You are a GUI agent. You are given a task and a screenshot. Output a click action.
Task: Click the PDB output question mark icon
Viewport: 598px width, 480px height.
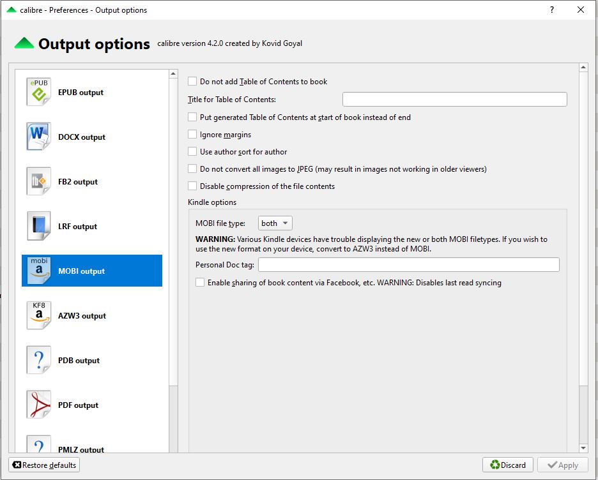point(38,360)
